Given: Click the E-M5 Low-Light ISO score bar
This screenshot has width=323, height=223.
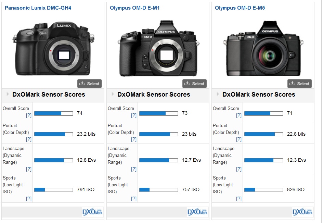Looking at the screenshot, I should 264,190.
